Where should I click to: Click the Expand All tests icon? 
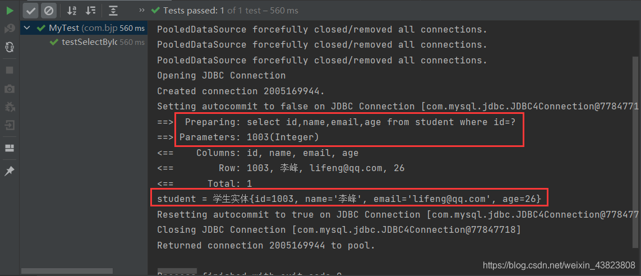click(113, 10)
